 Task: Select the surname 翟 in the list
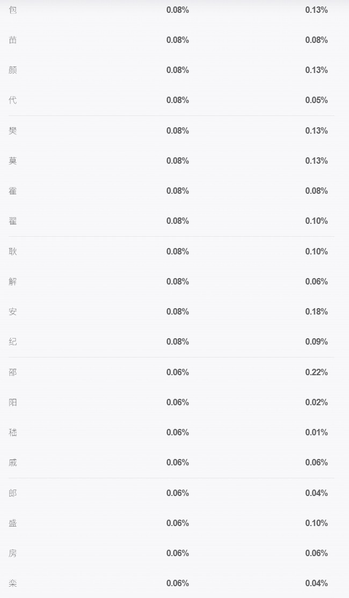click(12, 221)
